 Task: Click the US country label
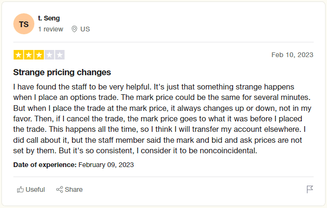coord(85,29)
